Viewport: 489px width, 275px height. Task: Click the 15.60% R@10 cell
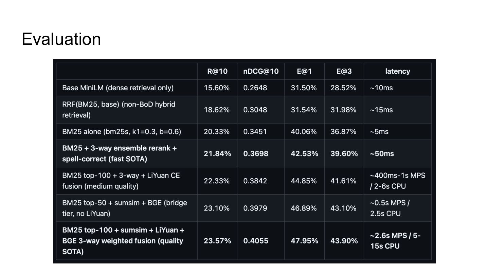217,88
